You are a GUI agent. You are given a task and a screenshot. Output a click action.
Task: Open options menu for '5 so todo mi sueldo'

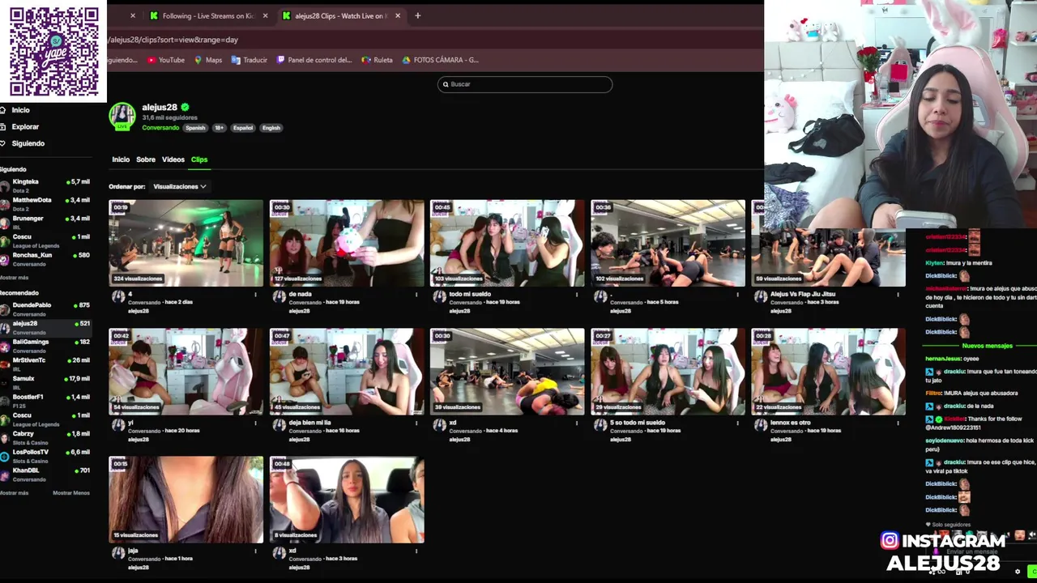click(737, 423)
